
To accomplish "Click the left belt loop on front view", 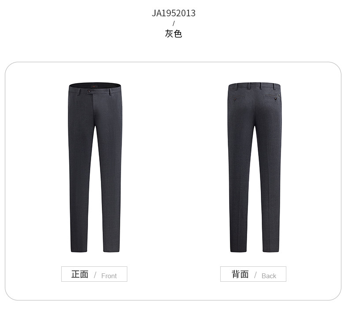I will click(79, 92).
